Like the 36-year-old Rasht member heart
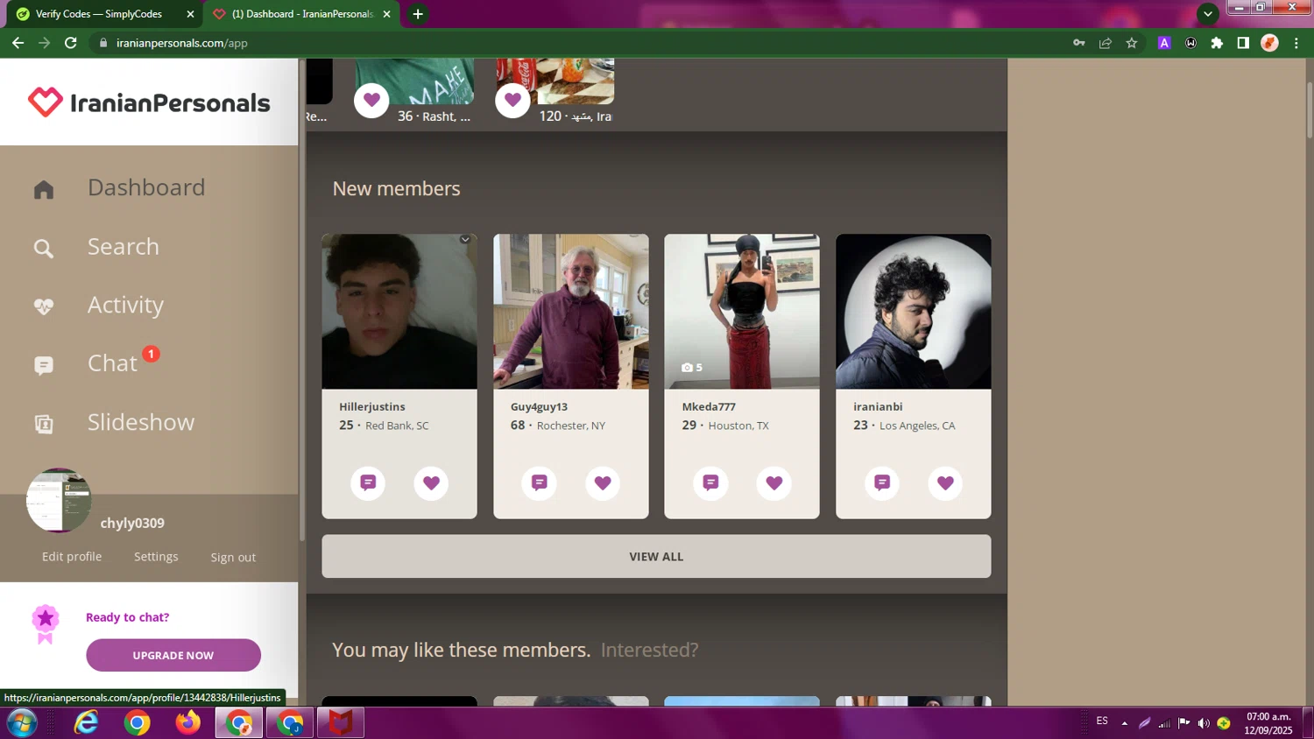This screenshot has height=739, width=1314. pyautogui.click(x=371, y=100)
